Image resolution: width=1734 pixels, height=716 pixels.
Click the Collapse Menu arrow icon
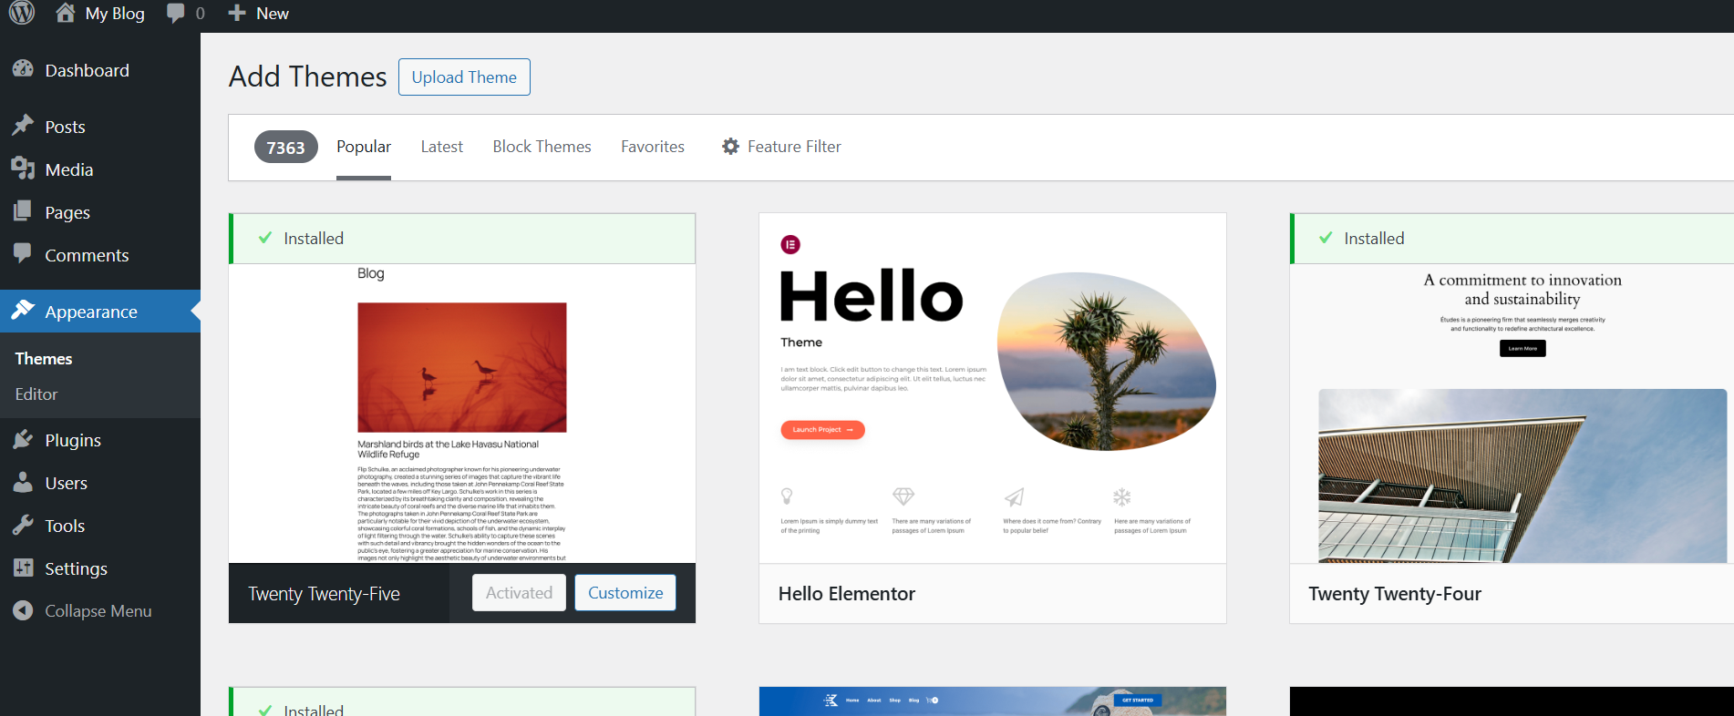[x=23, y=610]
